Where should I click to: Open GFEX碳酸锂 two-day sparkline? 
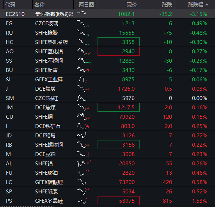82,182
